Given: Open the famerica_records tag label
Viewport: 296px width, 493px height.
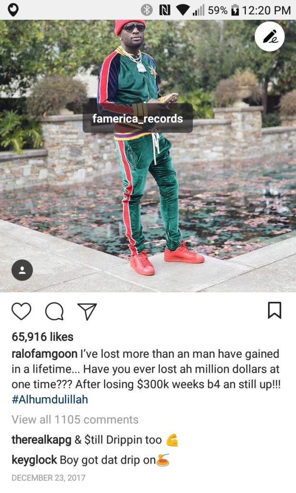Looking at the screenshot, I should 138,118.
